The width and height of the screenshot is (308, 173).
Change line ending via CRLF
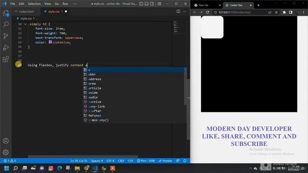pos(121,161)
